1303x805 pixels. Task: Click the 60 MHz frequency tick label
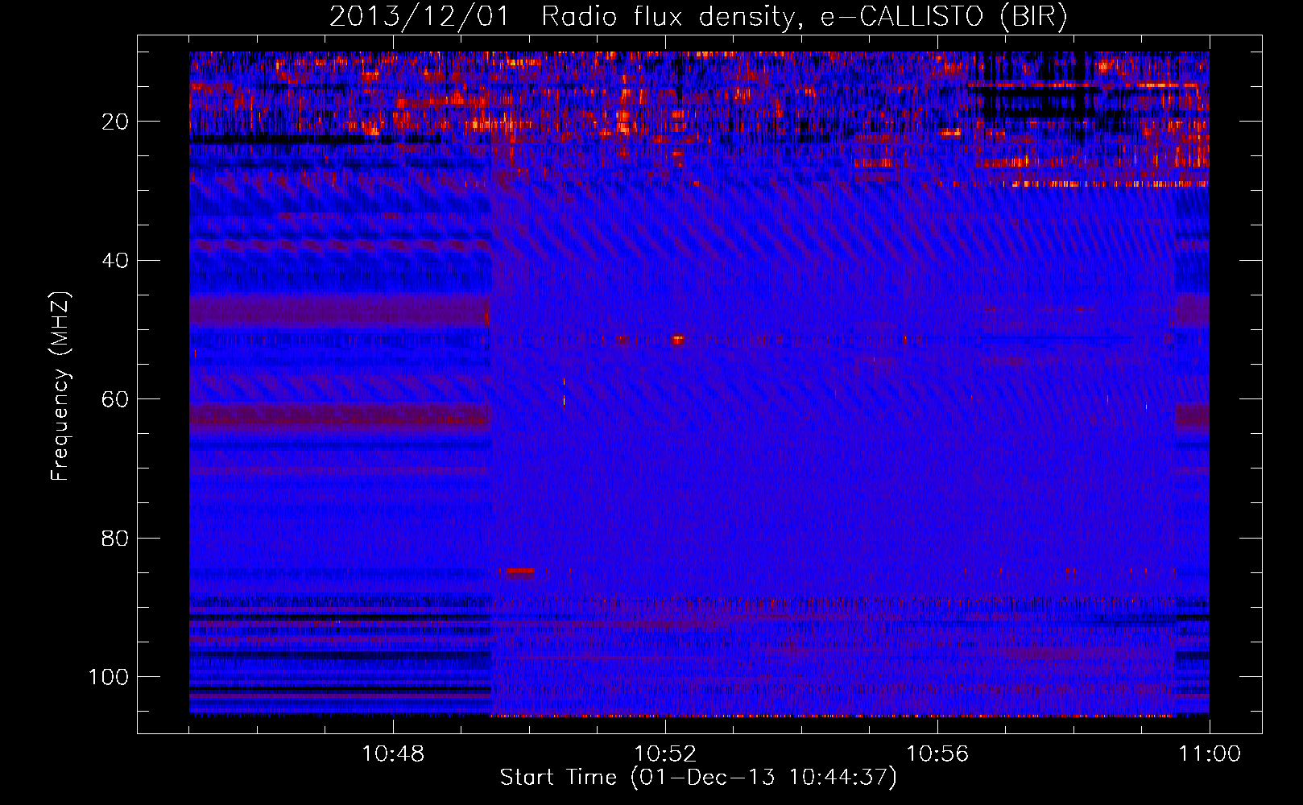point(116,399)
